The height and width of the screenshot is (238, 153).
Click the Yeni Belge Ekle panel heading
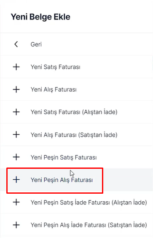(x=40, y=17)
